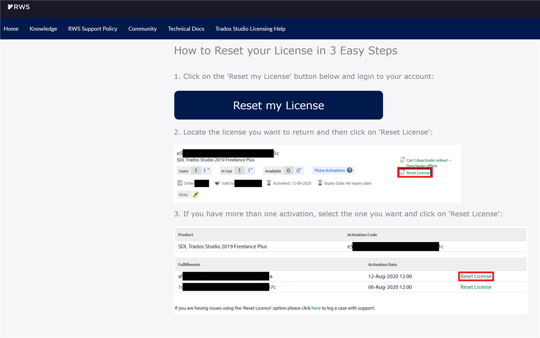The height and width of the screenshot is (338, 540).
Task: Open the Home menu item
Action: [x=11, y=28]
